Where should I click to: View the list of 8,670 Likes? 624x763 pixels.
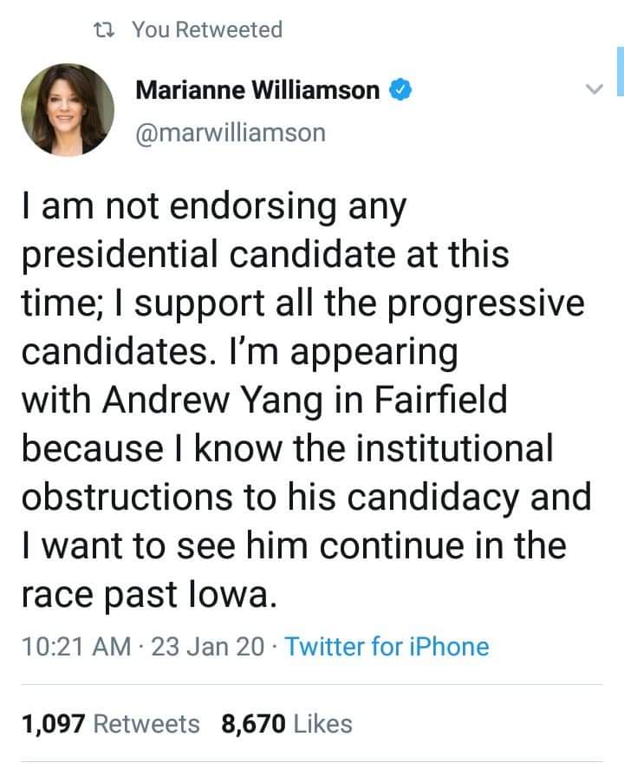click(x=287, y=723)
